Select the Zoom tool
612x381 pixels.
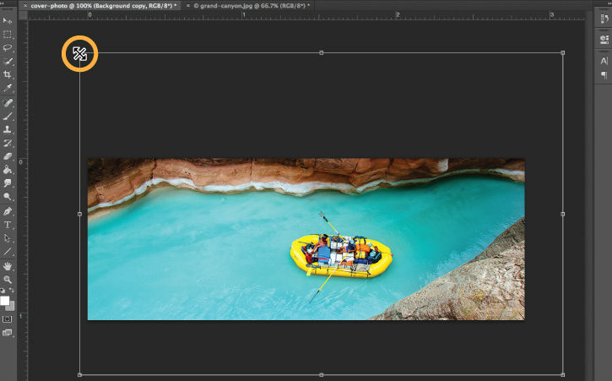pyautogui.click(x=7, y=280)
